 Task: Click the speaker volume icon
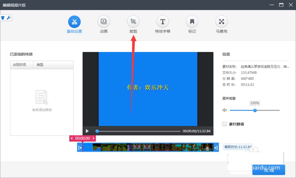224,110
